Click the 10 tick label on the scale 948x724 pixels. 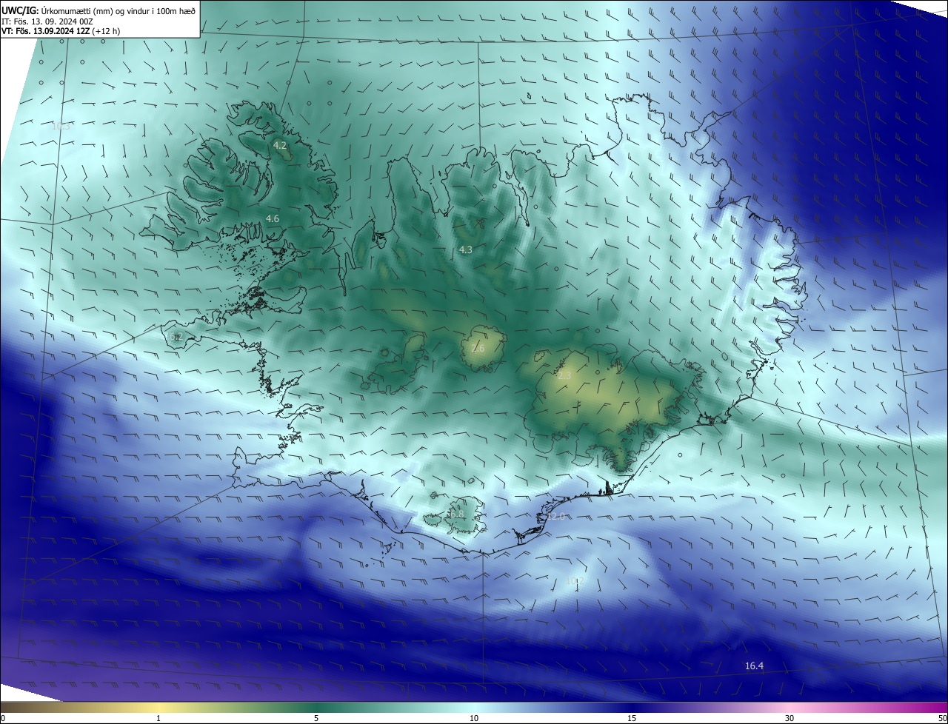[474, 718]
